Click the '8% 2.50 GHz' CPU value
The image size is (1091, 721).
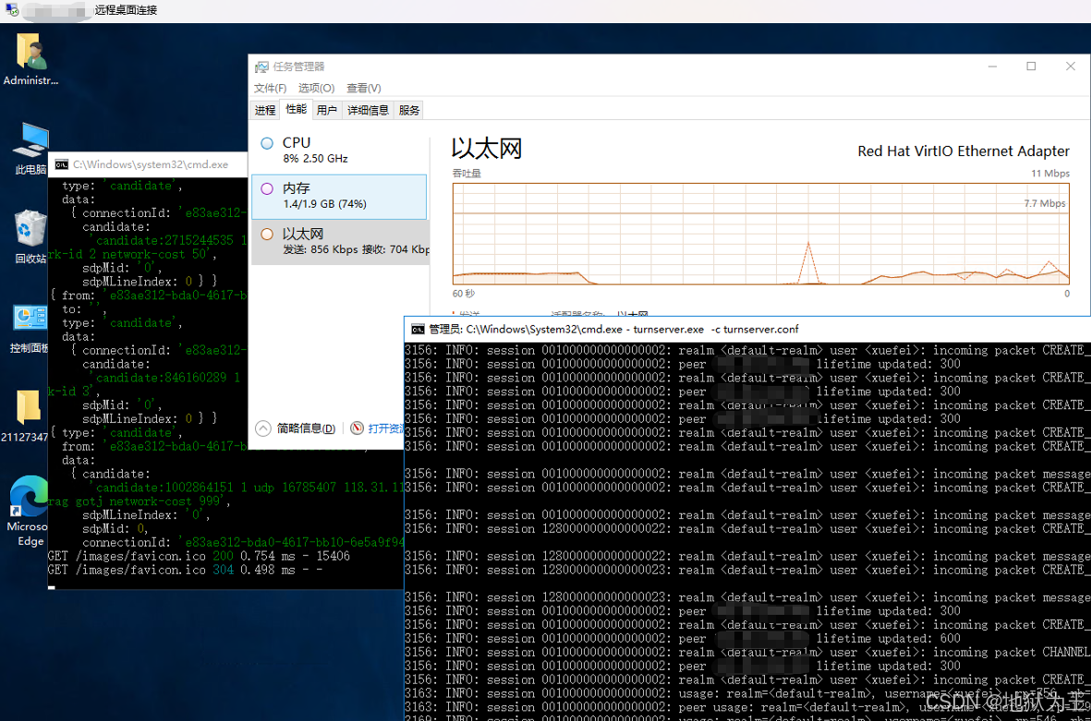pyautogui.click(x=315, y=159)
